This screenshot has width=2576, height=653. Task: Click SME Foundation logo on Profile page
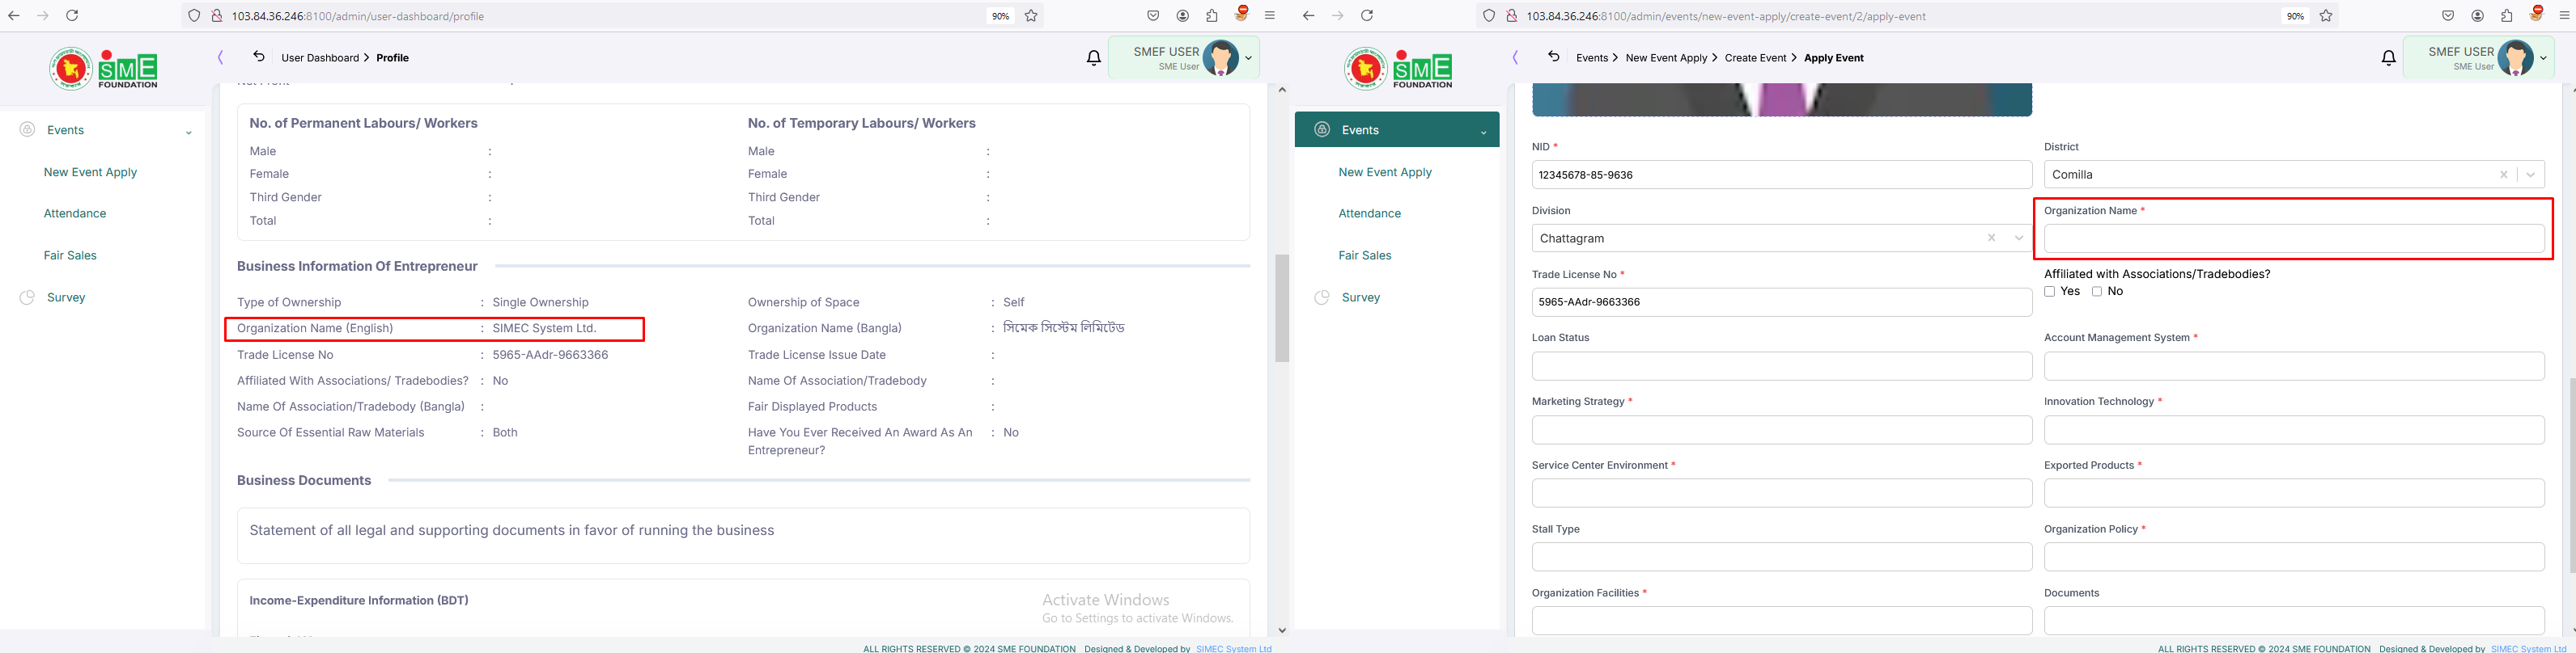(104, 69)
